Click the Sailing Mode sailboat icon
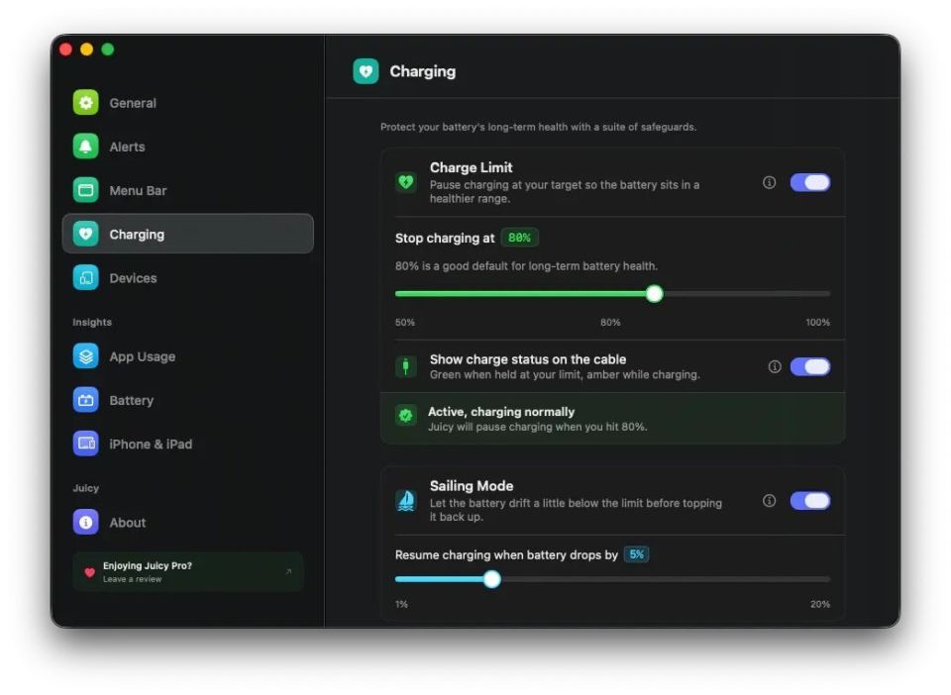This screenshot has height=695, width=951. [406, 501]
